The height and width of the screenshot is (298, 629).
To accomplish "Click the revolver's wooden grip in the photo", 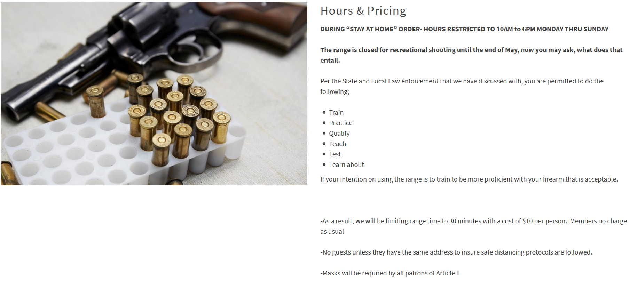I will coord(265,17).
